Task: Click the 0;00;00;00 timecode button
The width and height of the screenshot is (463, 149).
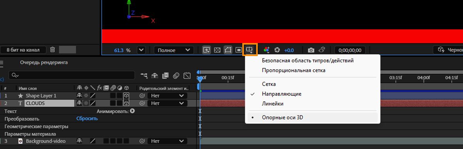Action: (350, 50)
